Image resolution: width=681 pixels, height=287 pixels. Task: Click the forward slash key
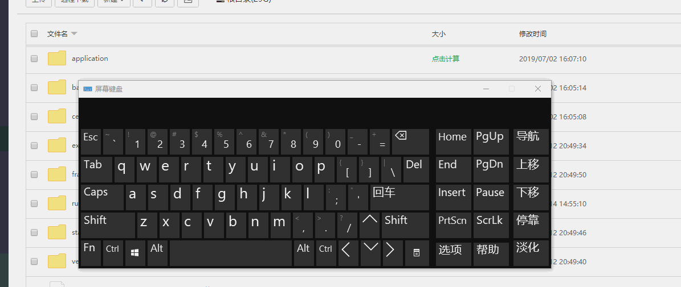point(348,225)
